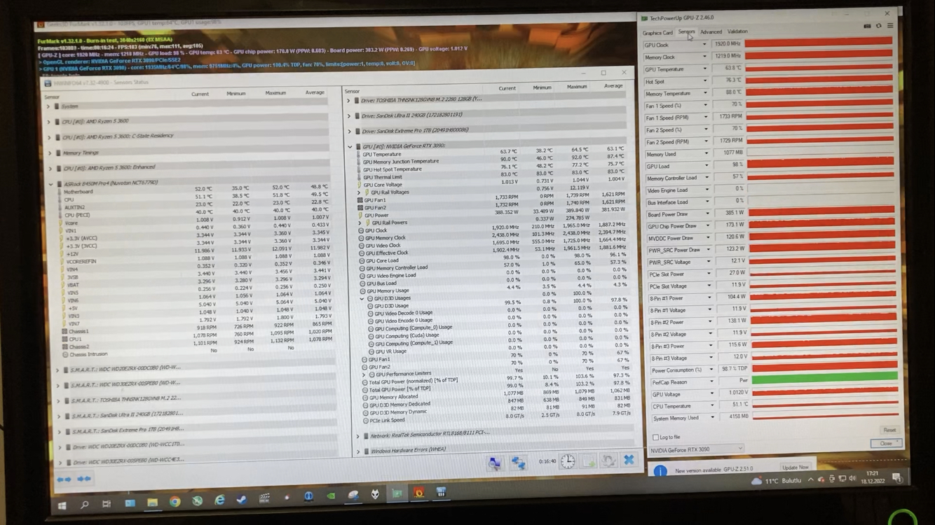The image size is (935, 525).
Task: Open Hot Spot sensor dropdown
Action: 705,81
